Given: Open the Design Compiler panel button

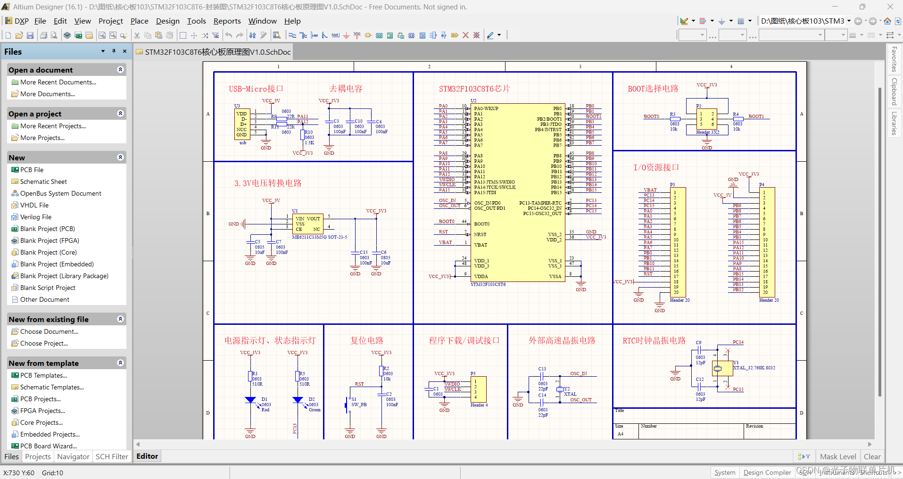Looking at the screenshot, I should pos(767,472).
